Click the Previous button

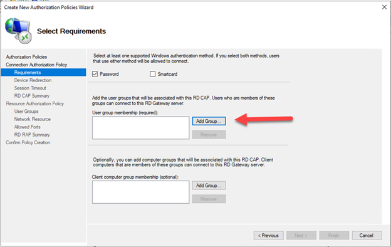[268, 235]
